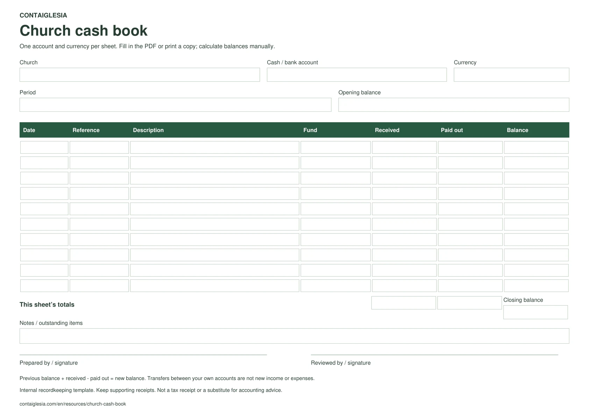Click the first row Fund cell
589x416 pixels.
tap(335, 147)
